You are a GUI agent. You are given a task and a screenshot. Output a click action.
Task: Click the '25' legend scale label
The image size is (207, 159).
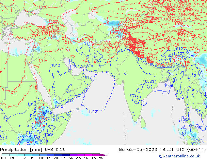[63, 158]
